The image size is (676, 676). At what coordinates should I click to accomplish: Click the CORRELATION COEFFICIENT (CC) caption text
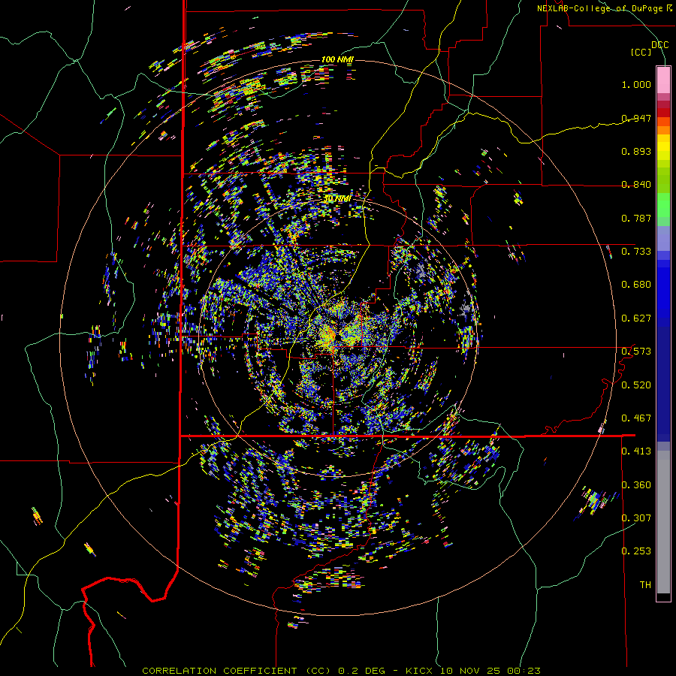[237, 671]
